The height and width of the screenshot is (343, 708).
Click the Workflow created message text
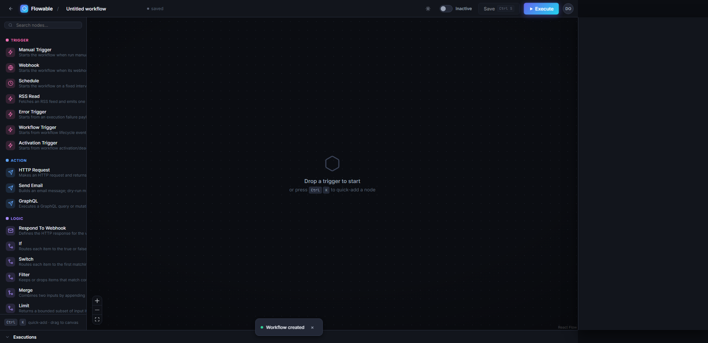[285, 327]
